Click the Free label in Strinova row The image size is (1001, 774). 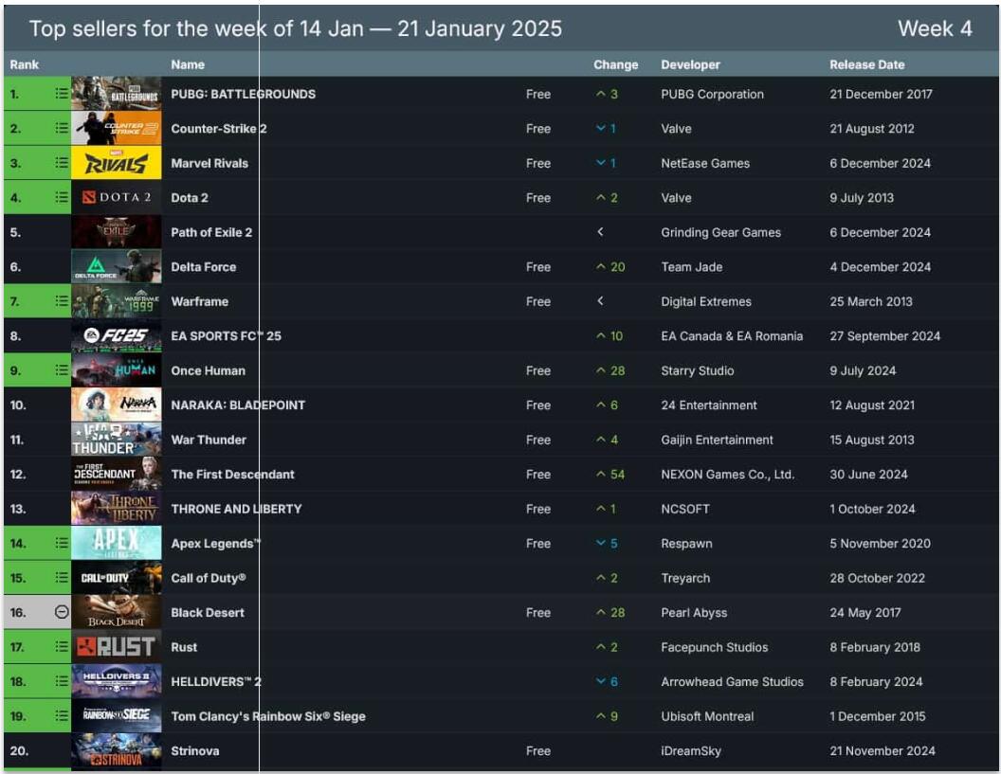click(x=538, y=751)
